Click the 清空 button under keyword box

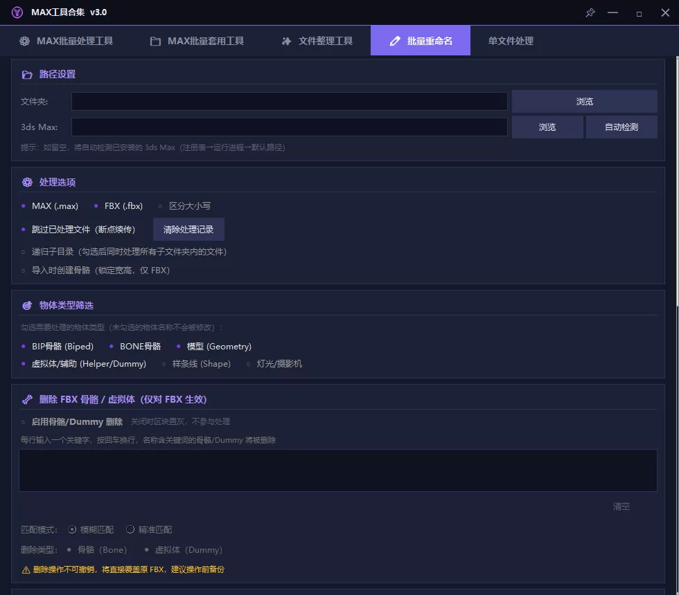tap(621, 506)
